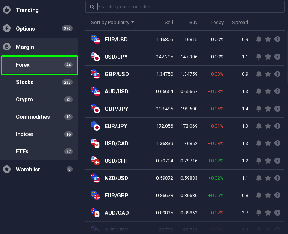Image resolution: width=288 pixels, height=234 pixels.
Task: Click the Options lightning bolt icon
Action: [x=7, y=29]
